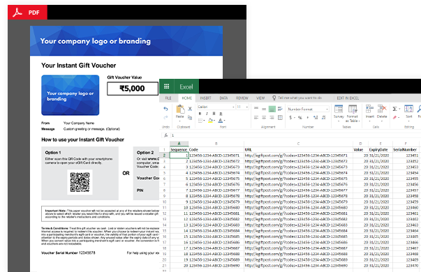Click the Delete cells icon

(x=382, y=109)
